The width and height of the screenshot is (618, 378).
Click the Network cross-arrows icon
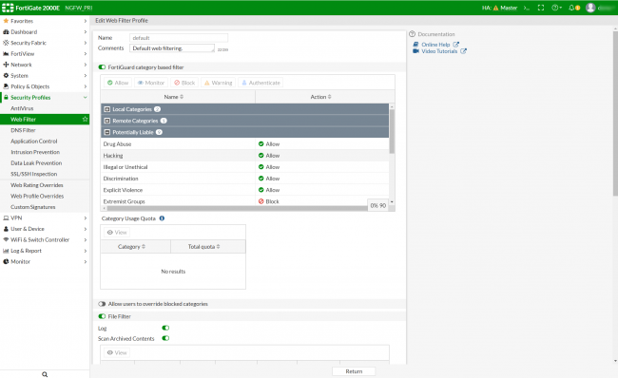tap(6, 65)
